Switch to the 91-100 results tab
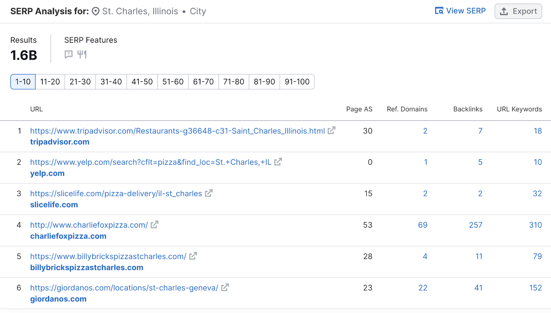Screen dimensions: 551x313 pos(297,82)
